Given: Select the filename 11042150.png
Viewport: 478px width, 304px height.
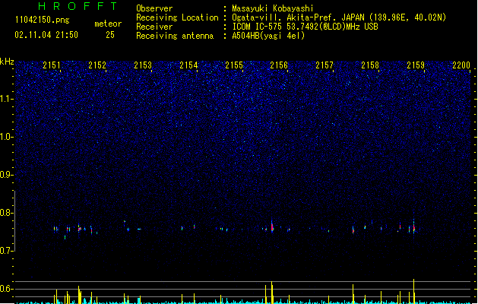Looking at the screenshot, I should [x=43, y=20].
